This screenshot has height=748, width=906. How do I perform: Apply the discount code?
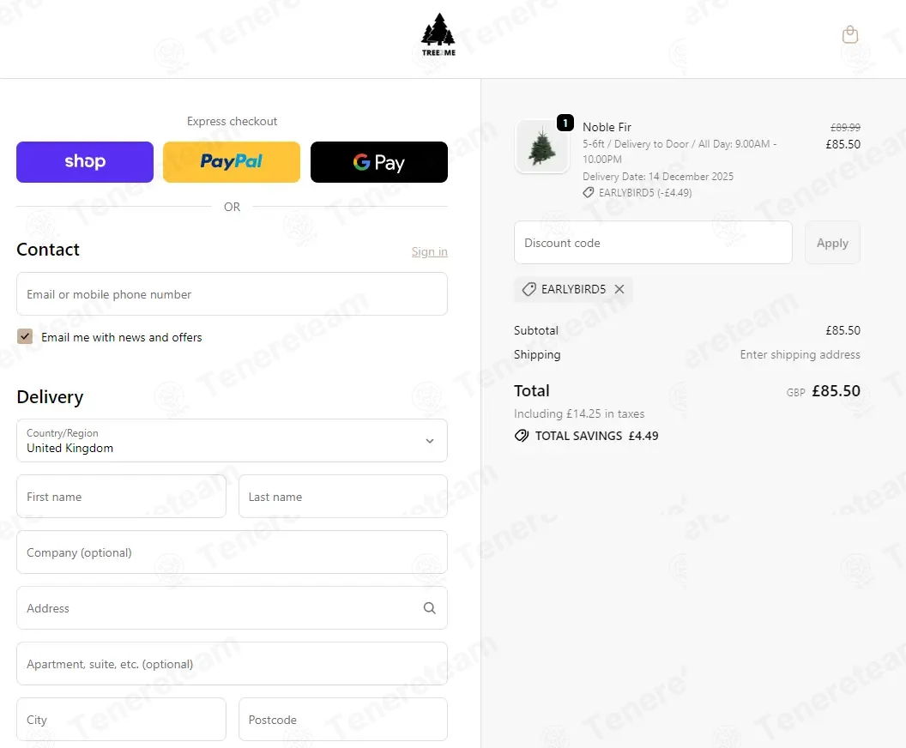(832, 243)
